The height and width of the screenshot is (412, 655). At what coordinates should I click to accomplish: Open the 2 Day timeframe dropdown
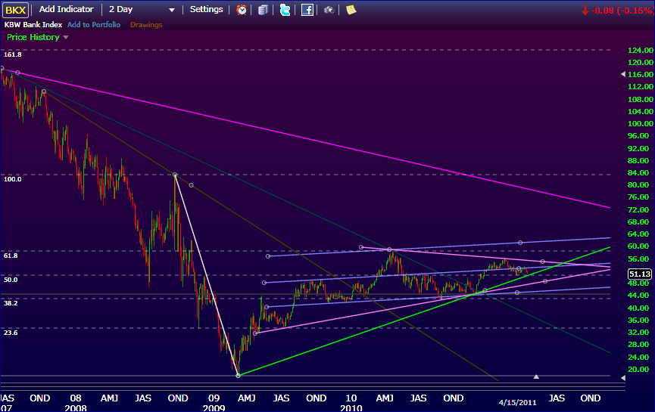click(x=142, y=9)
